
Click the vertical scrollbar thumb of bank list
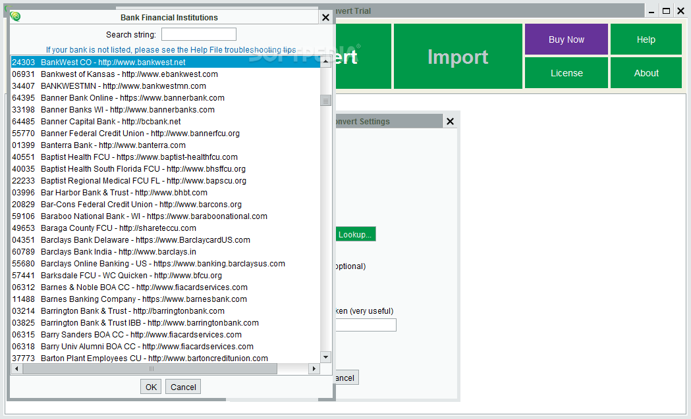[325, 101]
